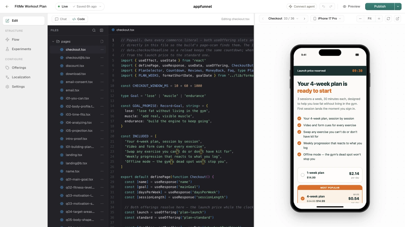Search files with the magnifier icon
The height and width of the screenshot is (227, 405).
94,30
